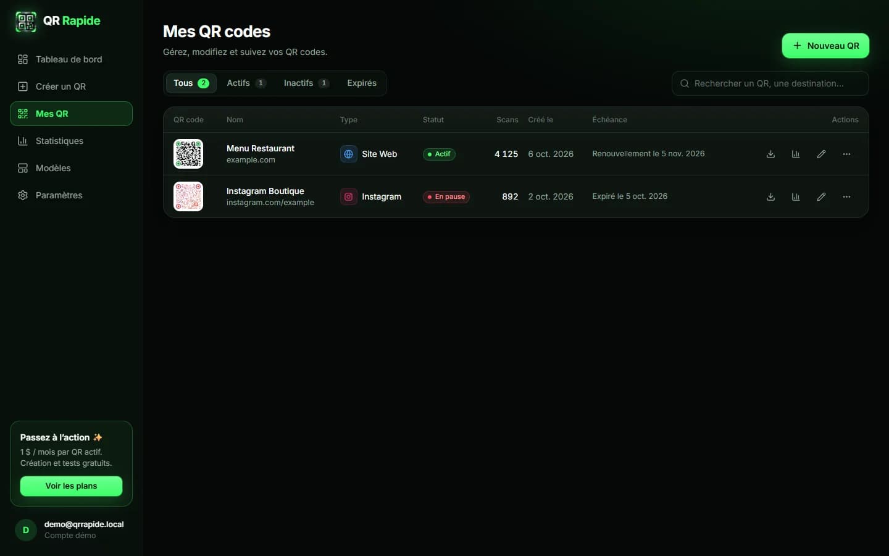Download the Instagram Boutique QR code
This screenshot has height=556, width=889.
770,196
